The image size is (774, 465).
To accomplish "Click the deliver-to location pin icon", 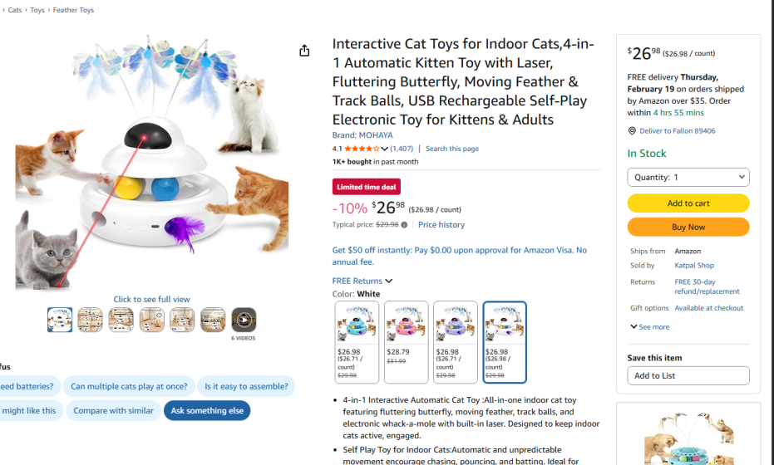I will pyautogui.click(x=632, y=131).
